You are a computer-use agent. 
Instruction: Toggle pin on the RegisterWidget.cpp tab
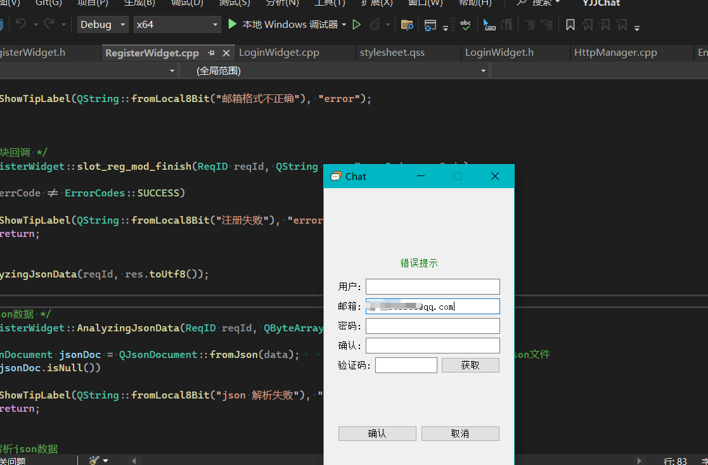pos(211,53)
